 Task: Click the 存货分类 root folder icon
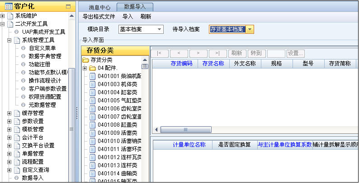tap(85, 60)
